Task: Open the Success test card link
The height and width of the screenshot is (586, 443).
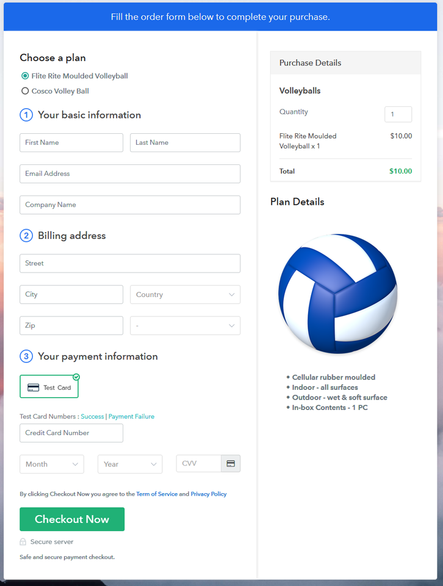Action: pyautogui.click(x=92, y=416)
